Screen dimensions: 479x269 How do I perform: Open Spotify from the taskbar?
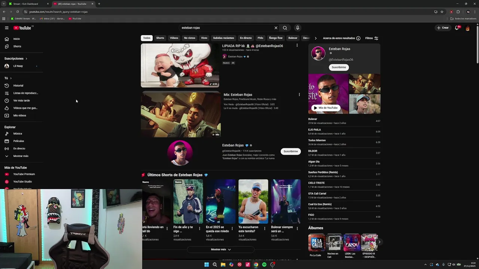[264, 265]
